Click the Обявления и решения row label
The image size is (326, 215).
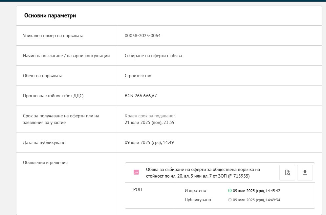(x=45, y=162)
